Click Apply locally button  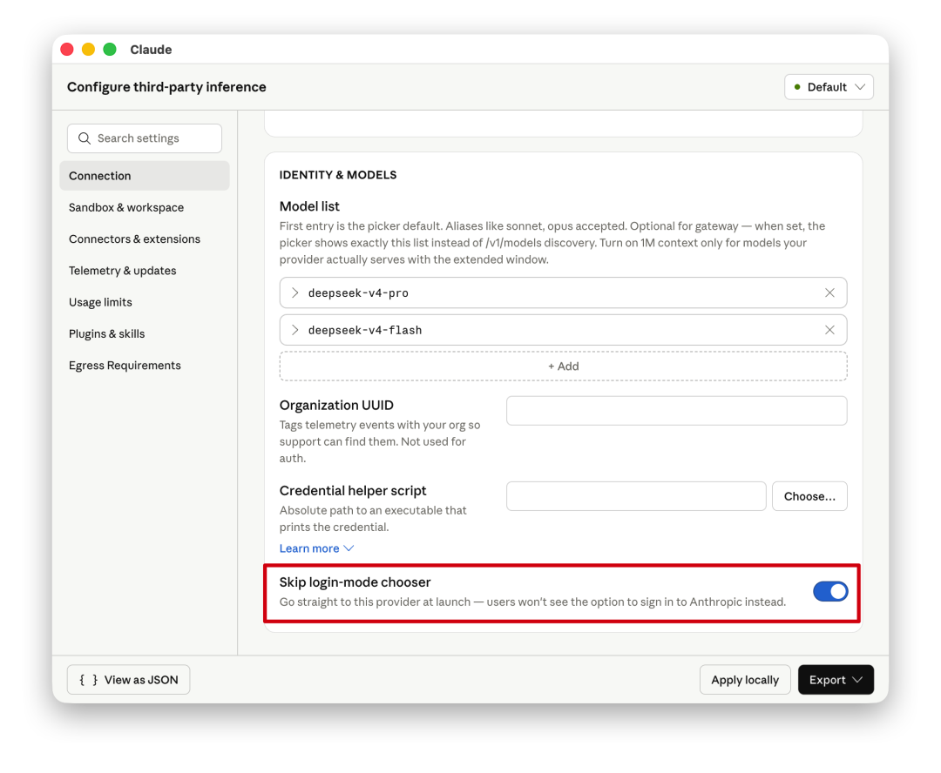744,680
